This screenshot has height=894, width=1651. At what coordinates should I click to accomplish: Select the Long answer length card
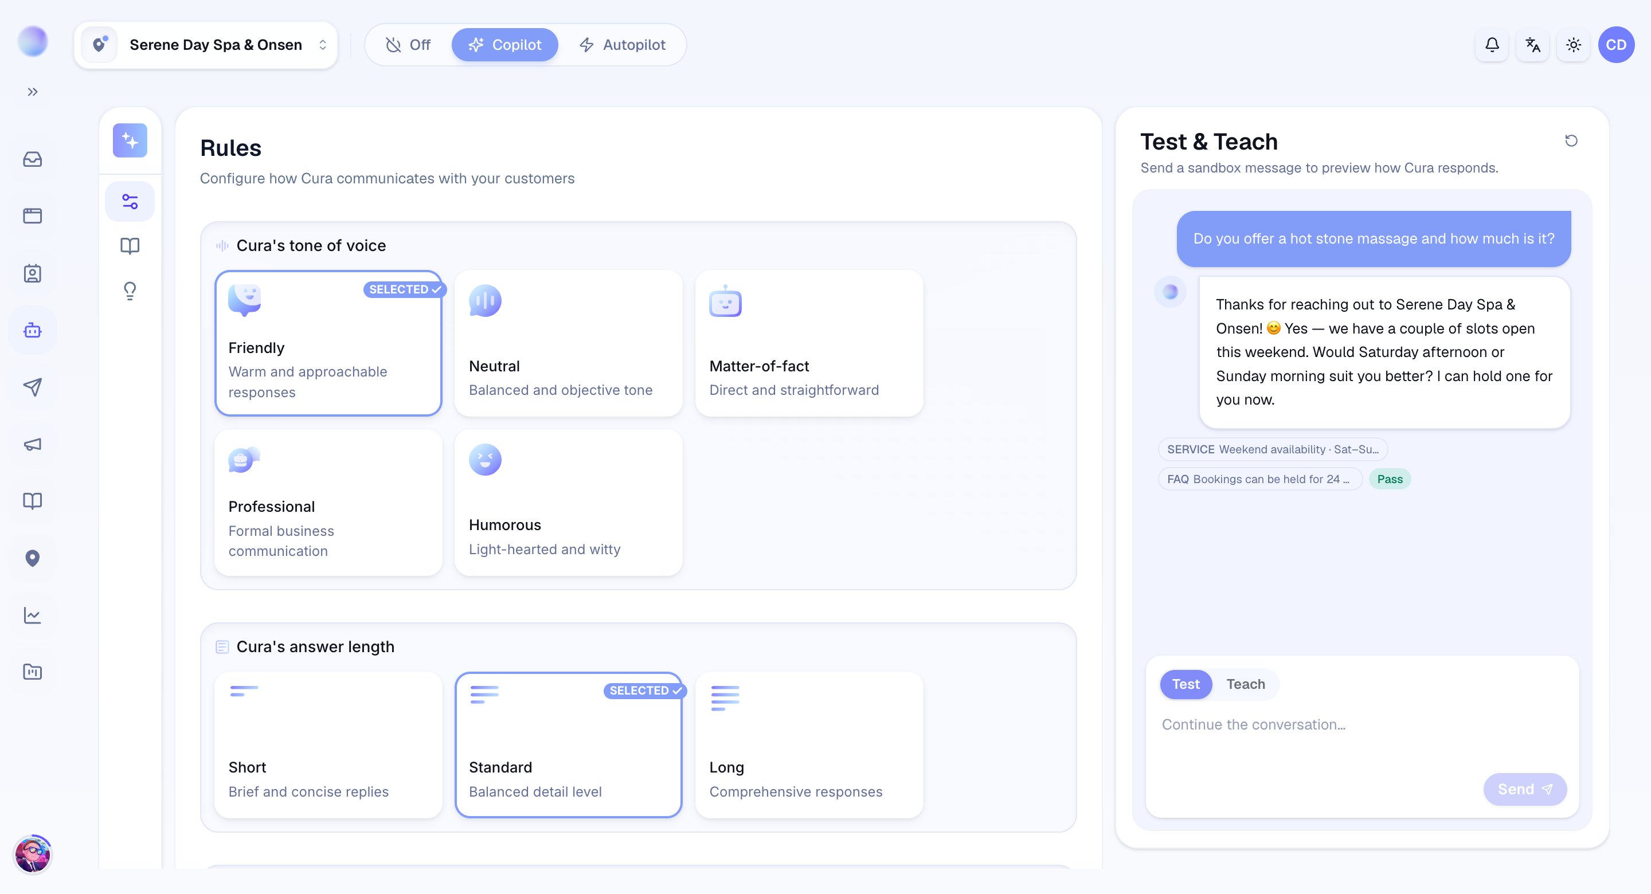pos(809,744)
